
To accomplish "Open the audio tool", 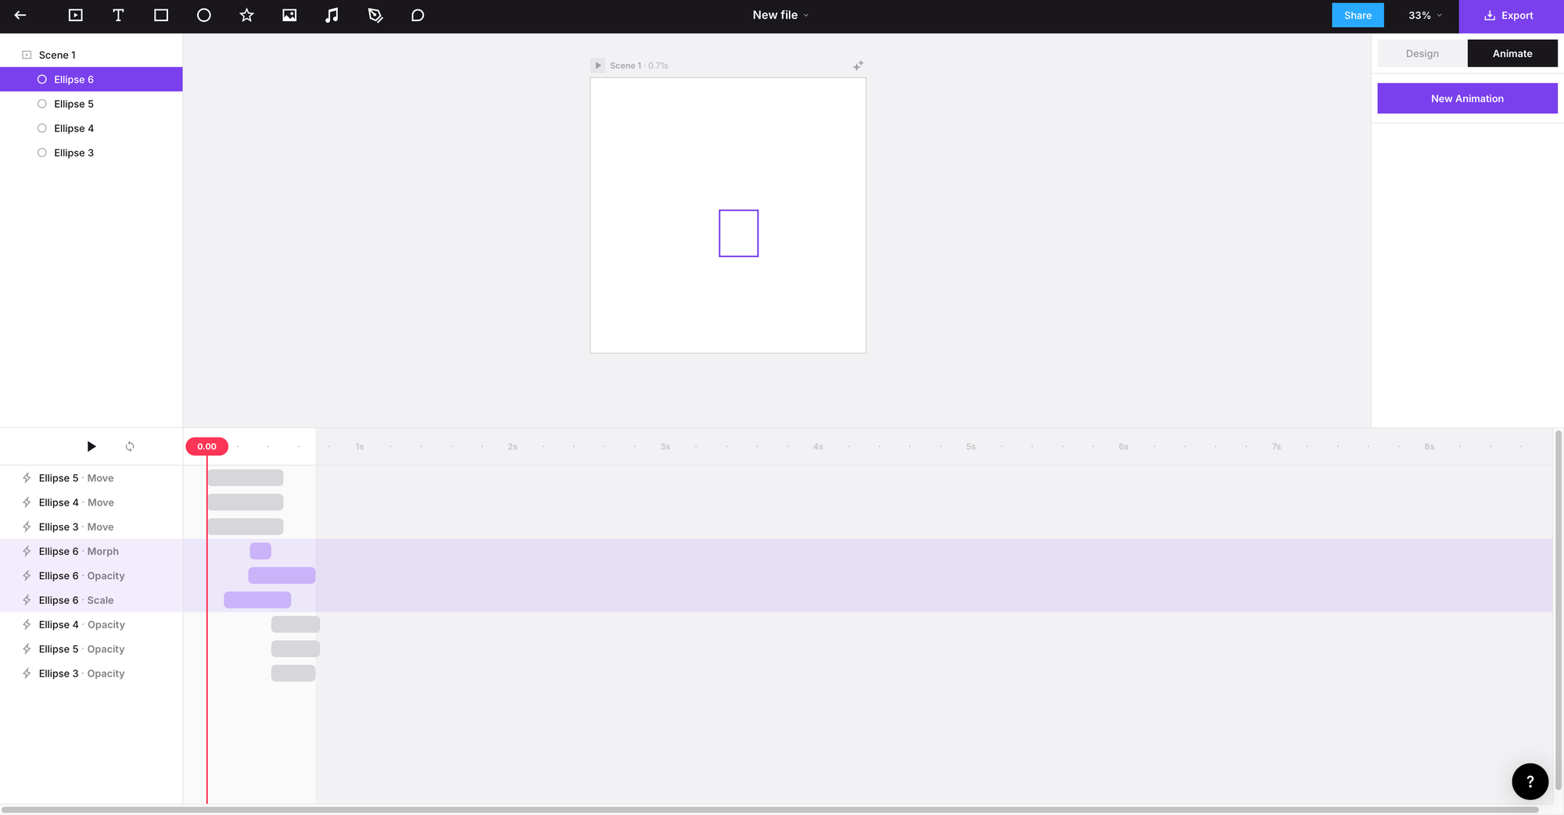I will pyautogui.click(x=332, y=15).
